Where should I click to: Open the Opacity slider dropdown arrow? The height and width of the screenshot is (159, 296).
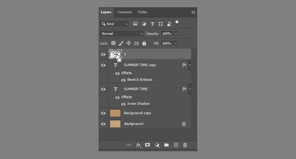point(176,33)
